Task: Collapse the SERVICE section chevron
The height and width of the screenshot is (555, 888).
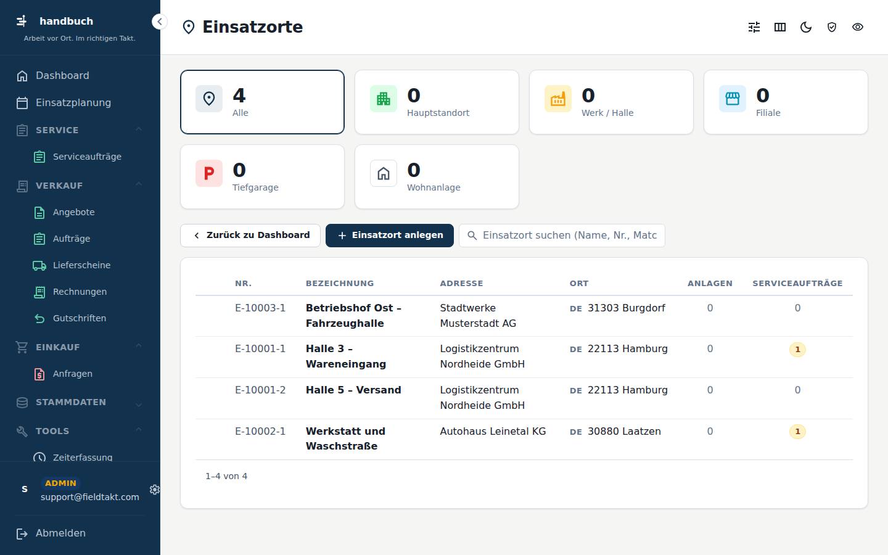Action: (x=139, y=129)
